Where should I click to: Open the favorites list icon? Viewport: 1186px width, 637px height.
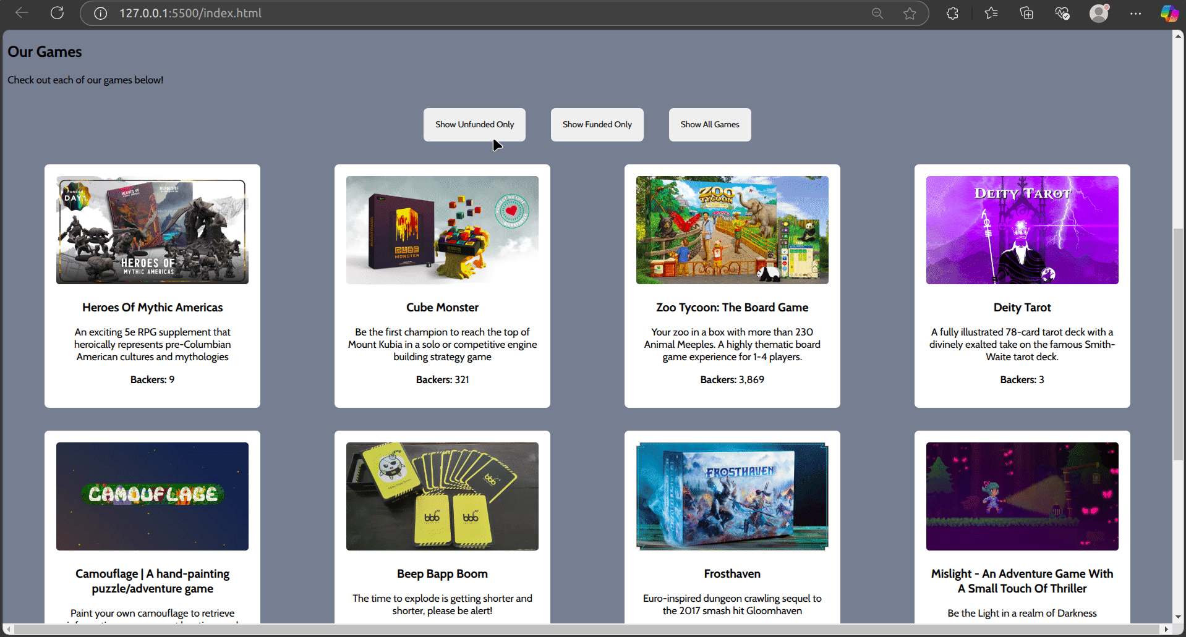(x=991, y=13)
